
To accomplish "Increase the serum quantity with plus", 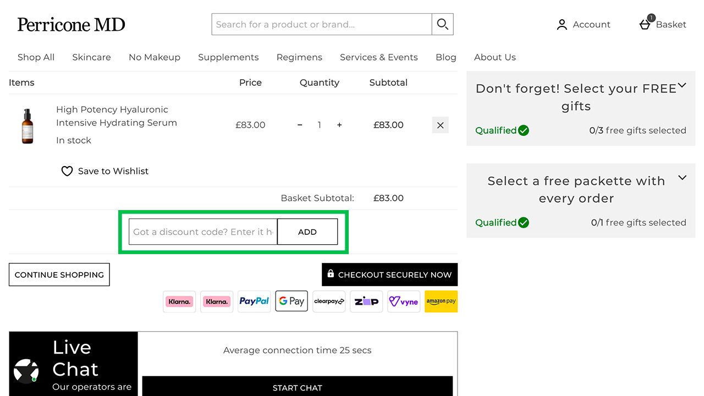I will pos(339,125).
